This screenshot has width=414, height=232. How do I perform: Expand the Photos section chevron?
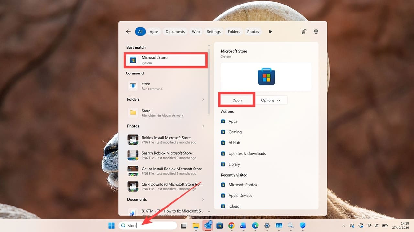coord(203,126)
